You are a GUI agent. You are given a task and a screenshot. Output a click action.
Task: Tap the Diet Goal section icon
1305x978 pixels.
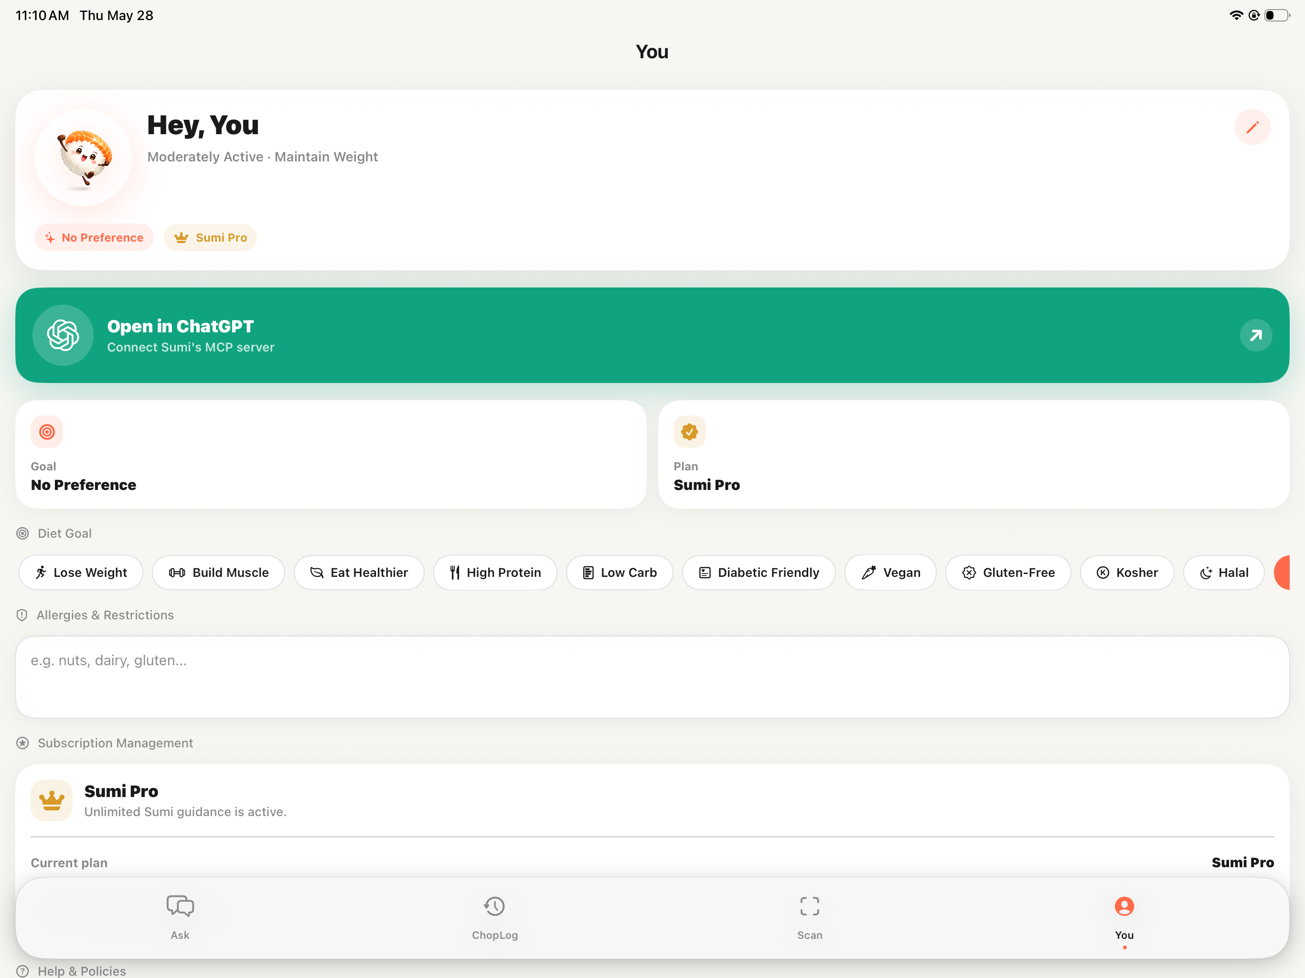point(22,533)
